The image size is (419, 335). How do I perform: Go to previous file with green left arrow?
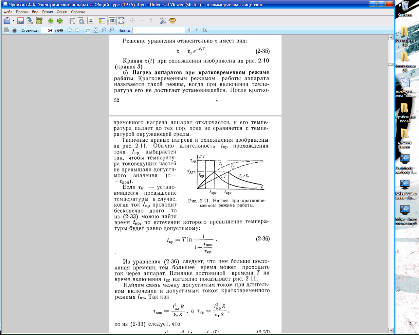pos(50,21)
